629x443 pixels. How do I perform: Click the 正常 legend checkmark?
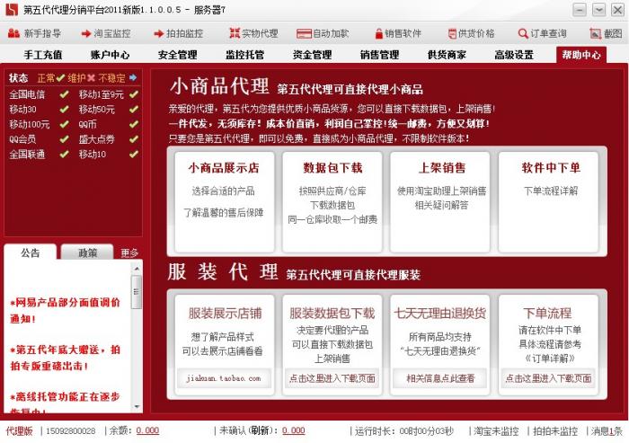coord(60,77)
